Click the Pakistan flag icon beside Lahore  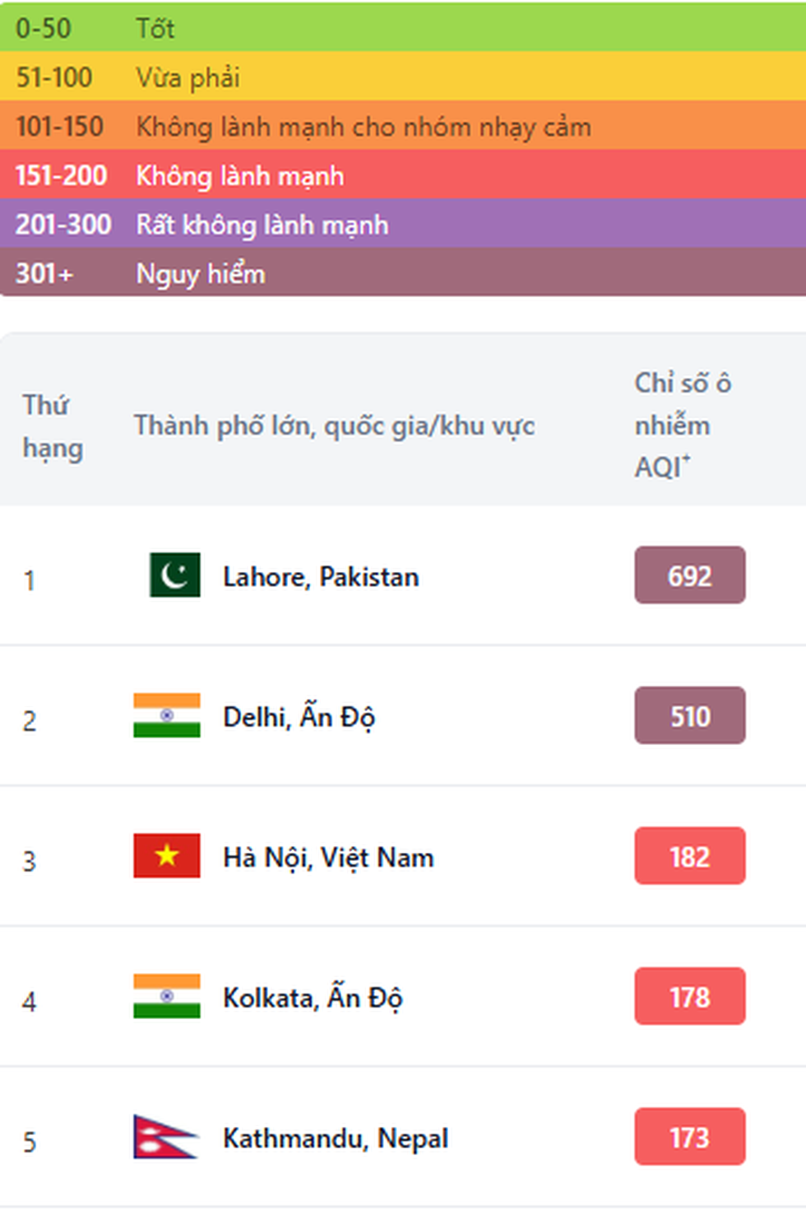tap(174, 575)
